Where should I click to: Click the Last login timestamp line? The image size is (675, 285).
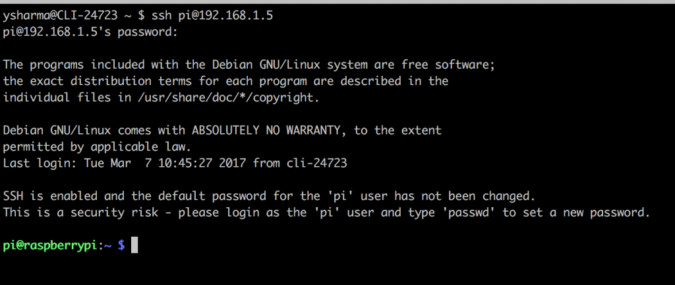(175, 163)
